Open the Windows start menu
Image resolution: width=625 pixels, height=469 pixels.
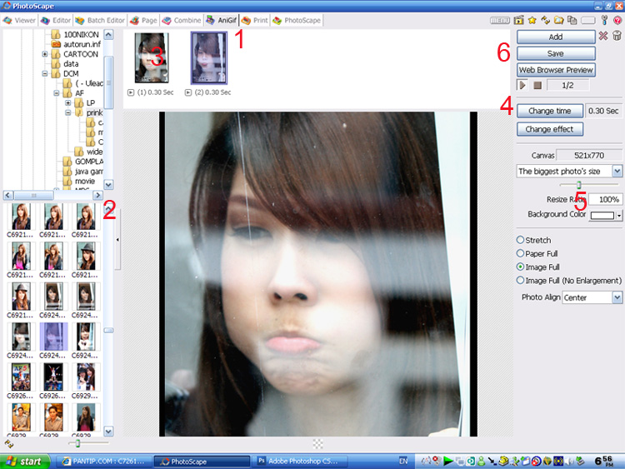[x=25, y=461]
